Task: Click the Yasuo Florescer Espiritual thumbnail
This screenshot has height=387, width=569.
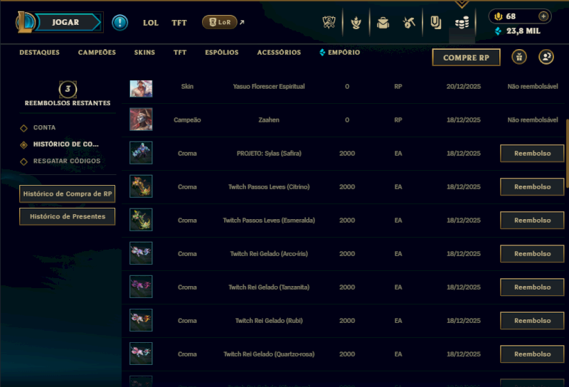Action: pos(141,89)
